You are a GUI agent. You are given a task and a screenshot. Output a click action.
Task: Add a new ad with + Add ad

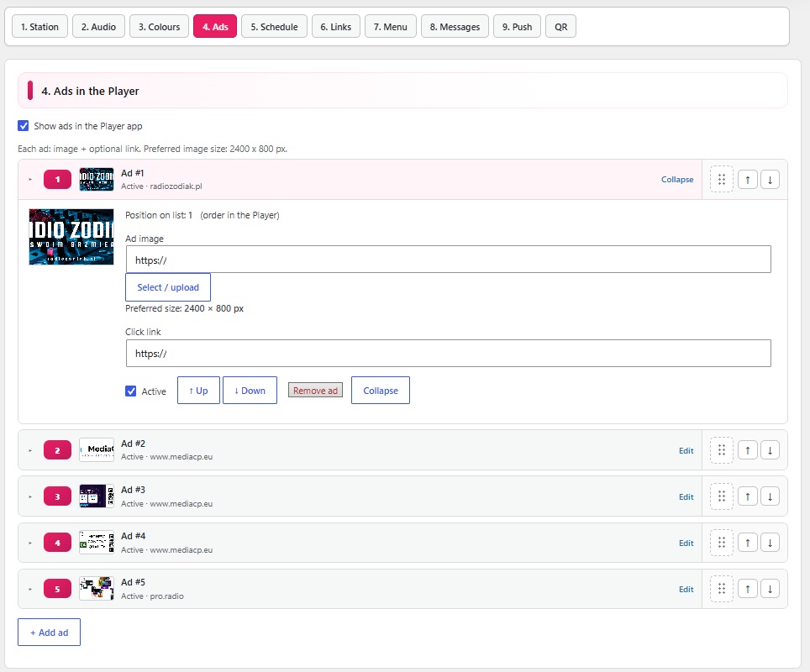click(49, 633)
